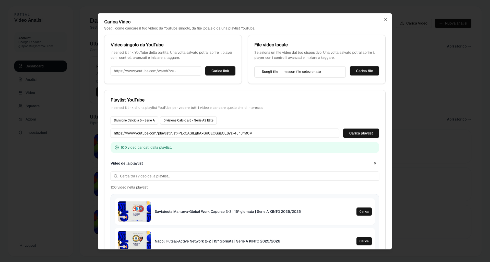The height and width of the screenshot is (262, 490).
Task: Click the Carica playlist button
Action: tap(361, 133)
